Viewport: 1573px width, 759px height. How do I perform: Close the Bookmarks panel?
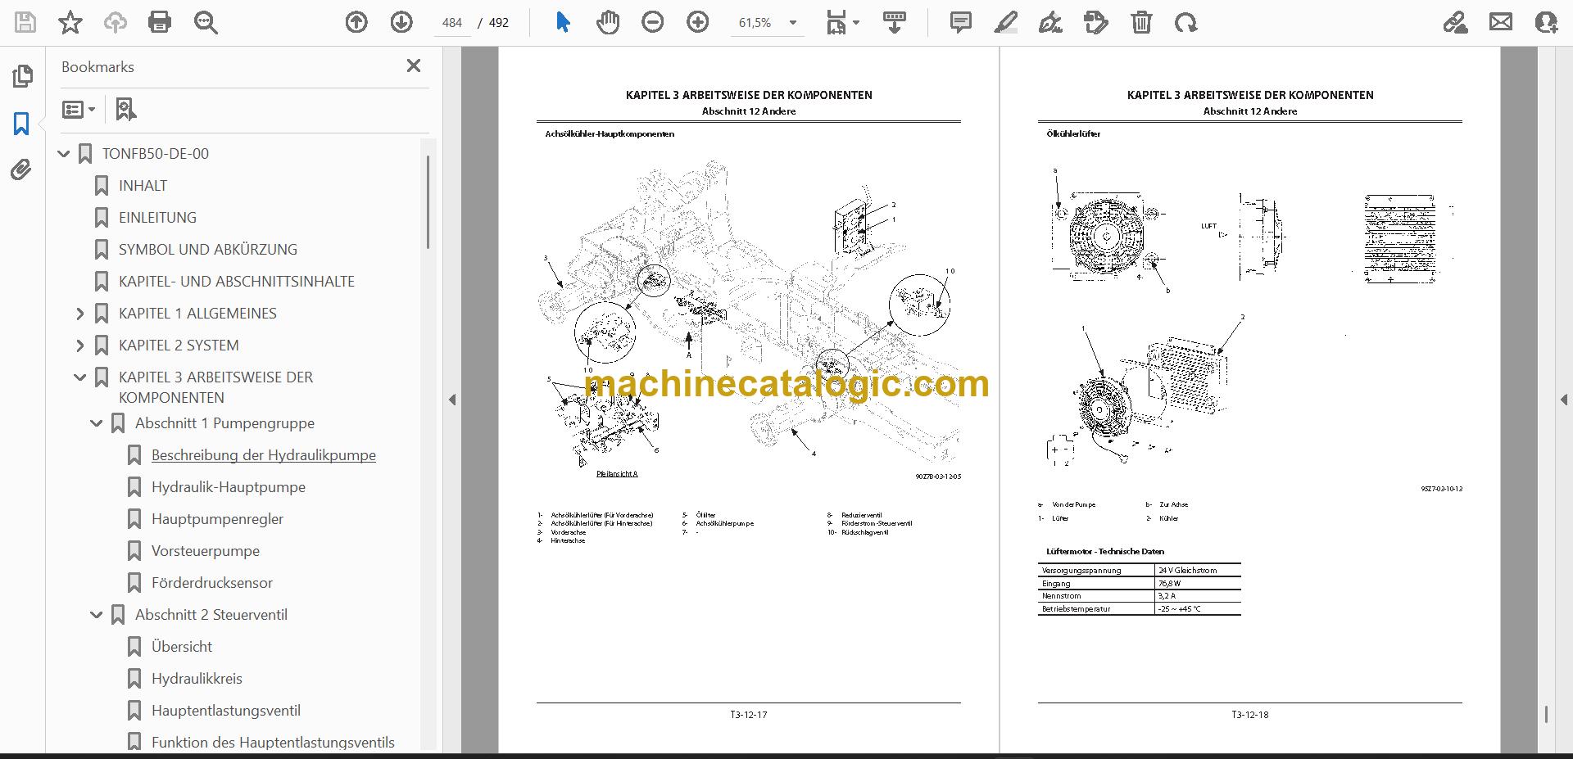414,66
